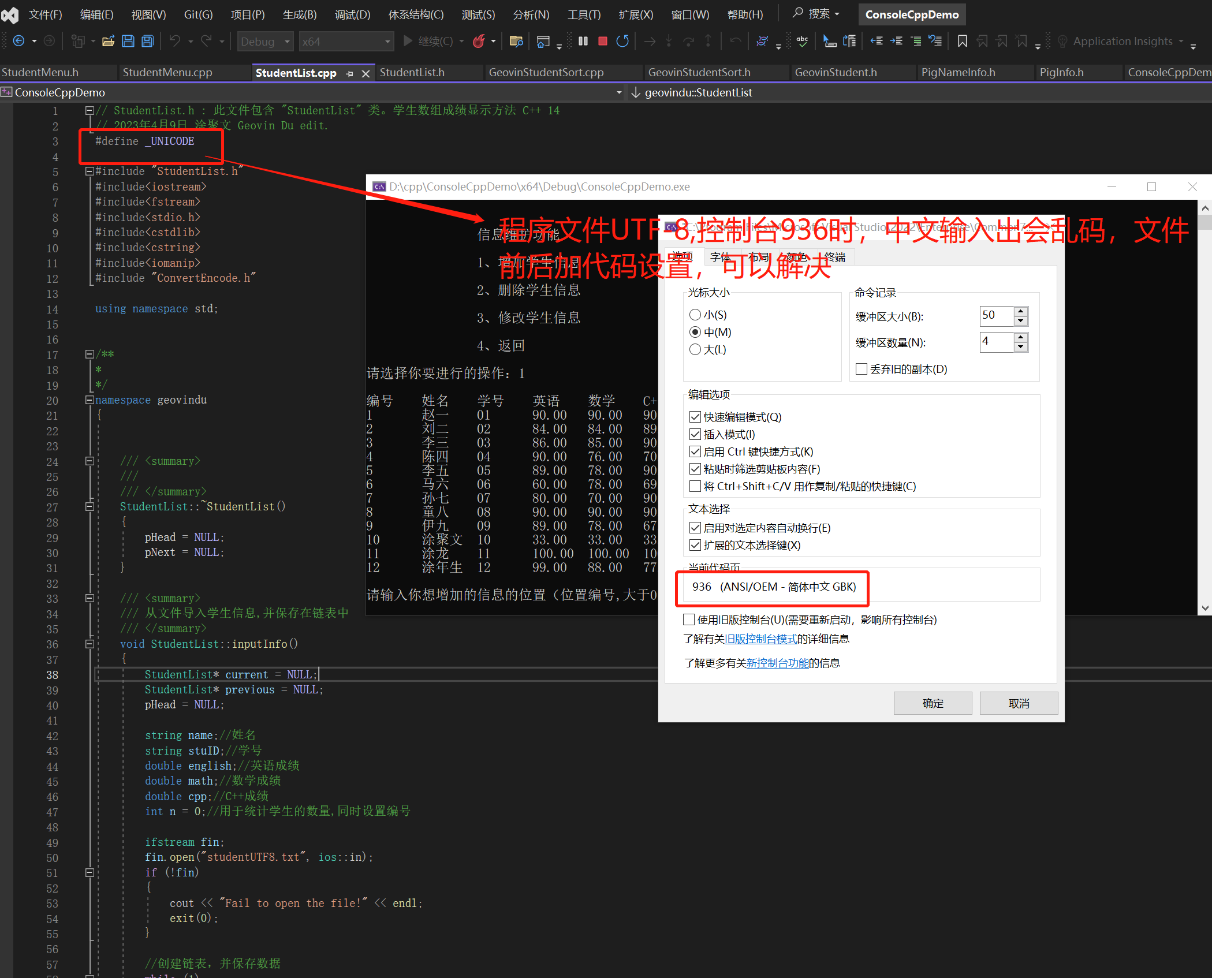Image resolution: width=1212 pixels, height=978 pixels.
Task: Check 使用旧版控制台(U) checkbox
Action: click(688, 619)
